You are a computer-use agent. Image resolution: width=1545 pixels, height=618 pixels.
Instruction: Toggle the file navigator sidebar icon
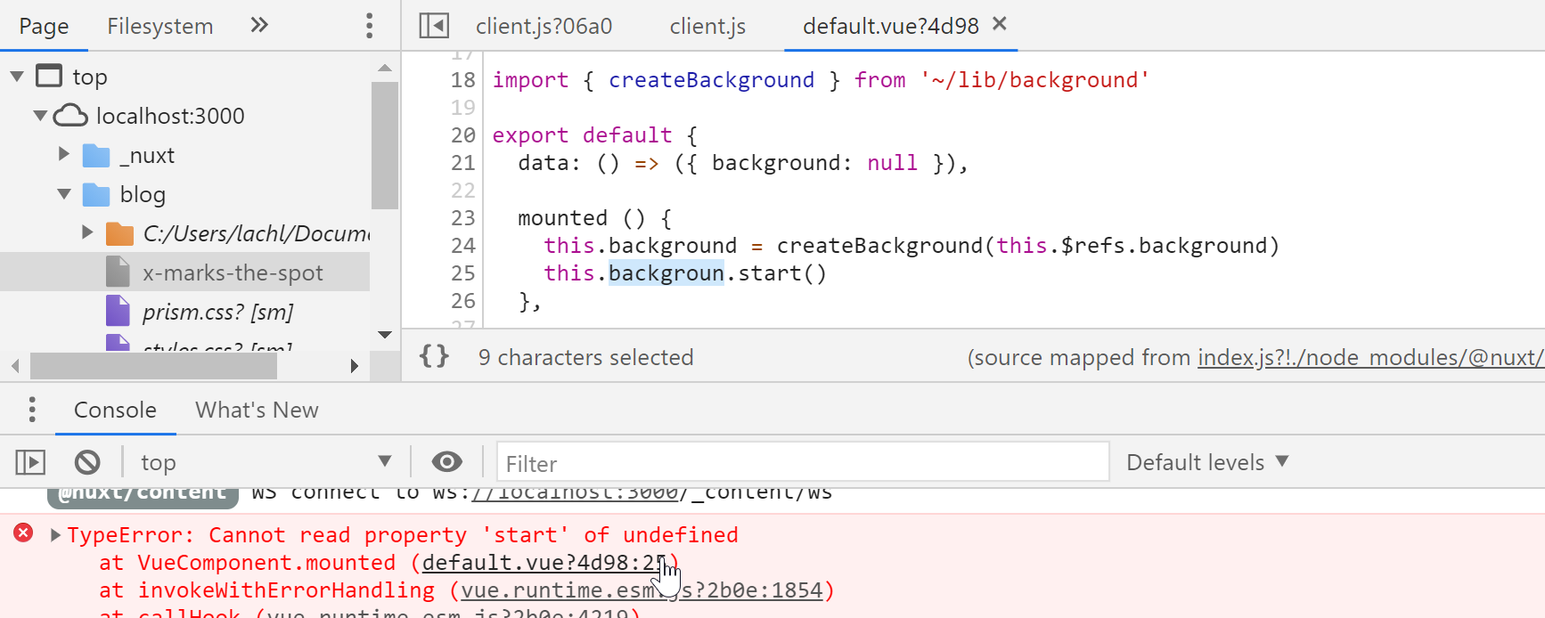pyautogui.click(x=434, y=26)
